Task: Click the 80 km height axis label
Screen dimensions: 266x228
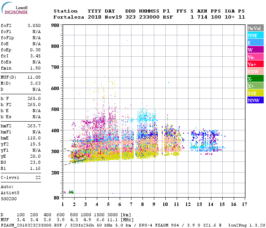Action: pos(57,198)
